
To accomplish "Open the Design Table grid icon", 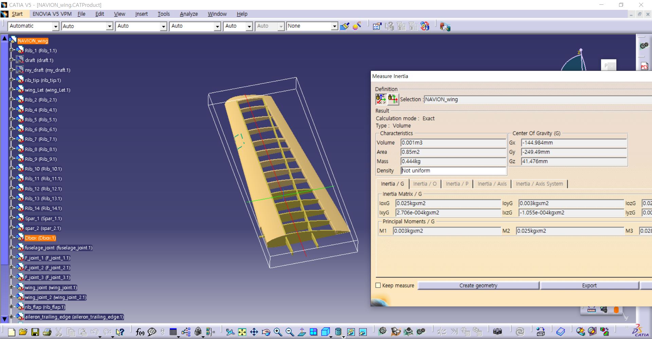I will [173, 332].
